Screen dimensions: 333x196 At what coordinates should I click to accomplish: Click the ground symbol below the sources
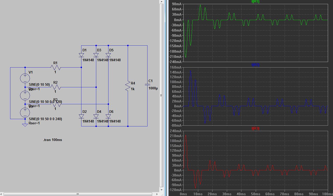pos(25,125)
